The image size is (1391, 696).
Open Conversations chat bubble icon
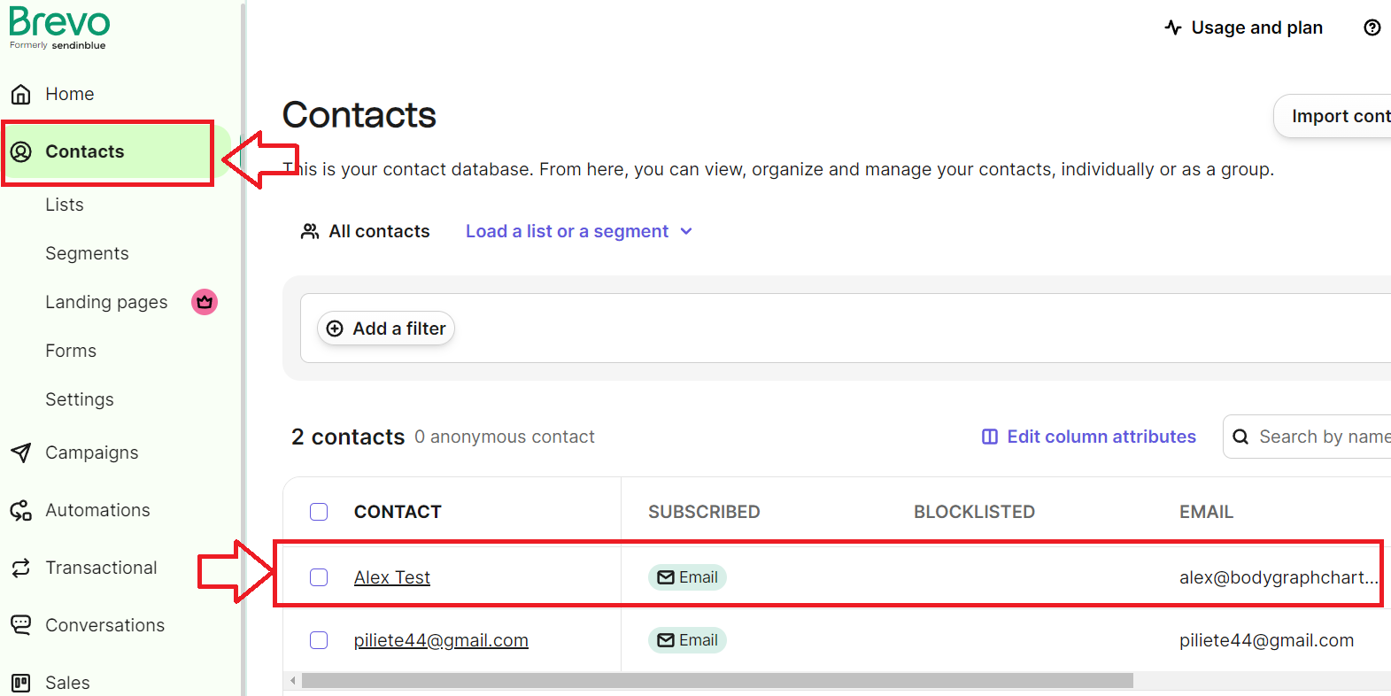tap(21, 625)
